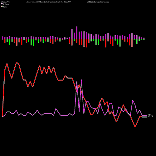Click the MunafaSutra.com text at top
Image resolution: width=156 pixels, height=156 pixels.
coord(101,2)
